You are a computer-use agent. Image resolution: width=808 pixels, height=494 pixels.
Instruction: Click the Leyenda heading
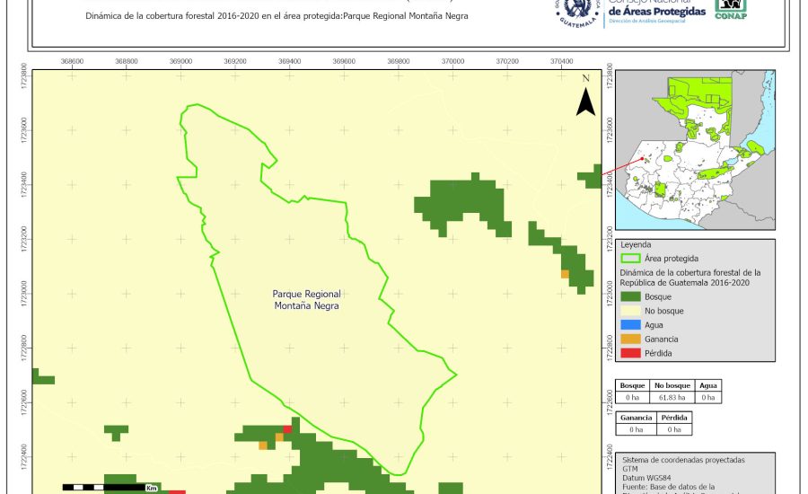tap(636, 244)
